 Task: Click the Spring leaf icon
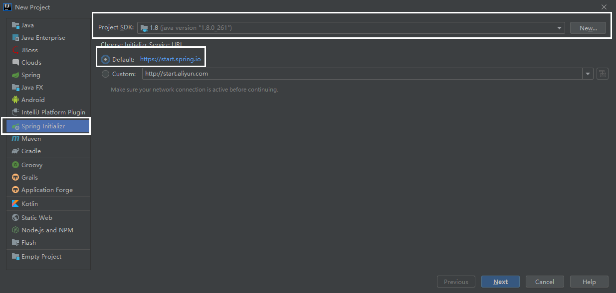coord(15,75)
